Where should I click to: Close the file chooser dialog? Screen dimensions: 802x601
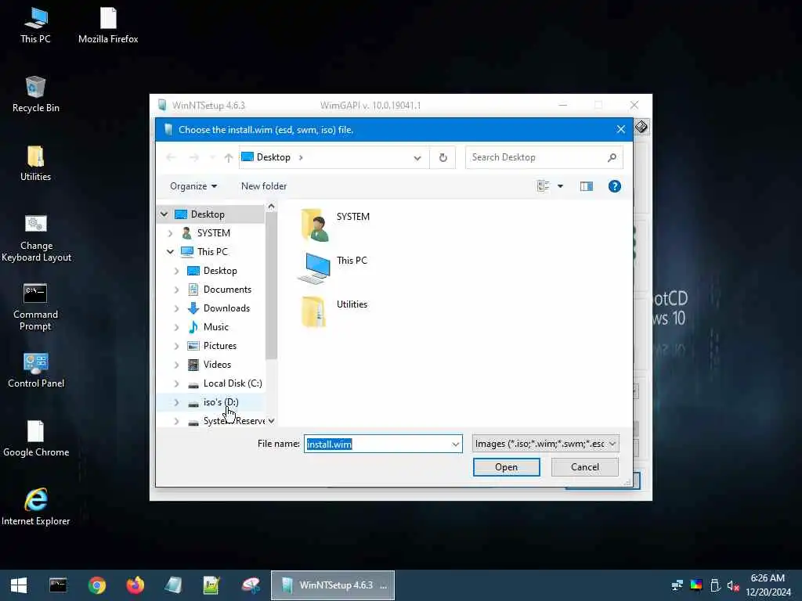620,130
